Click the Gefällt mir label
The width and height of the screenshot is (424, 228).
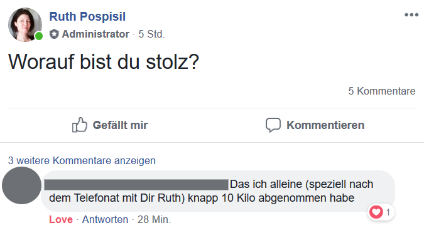coord(120,125)
